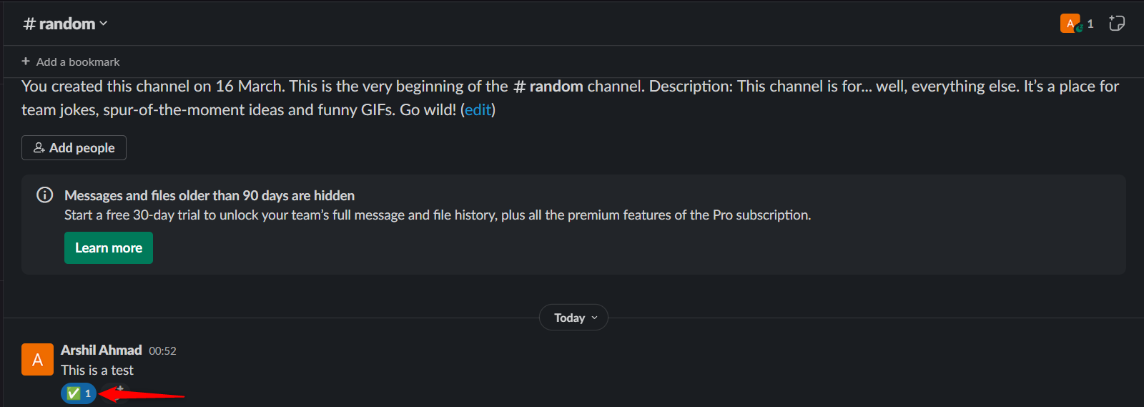The width and height of the screenshot is (1144, 407).
Task: Open the channel canvas icon
Action: pos(1116,23)
